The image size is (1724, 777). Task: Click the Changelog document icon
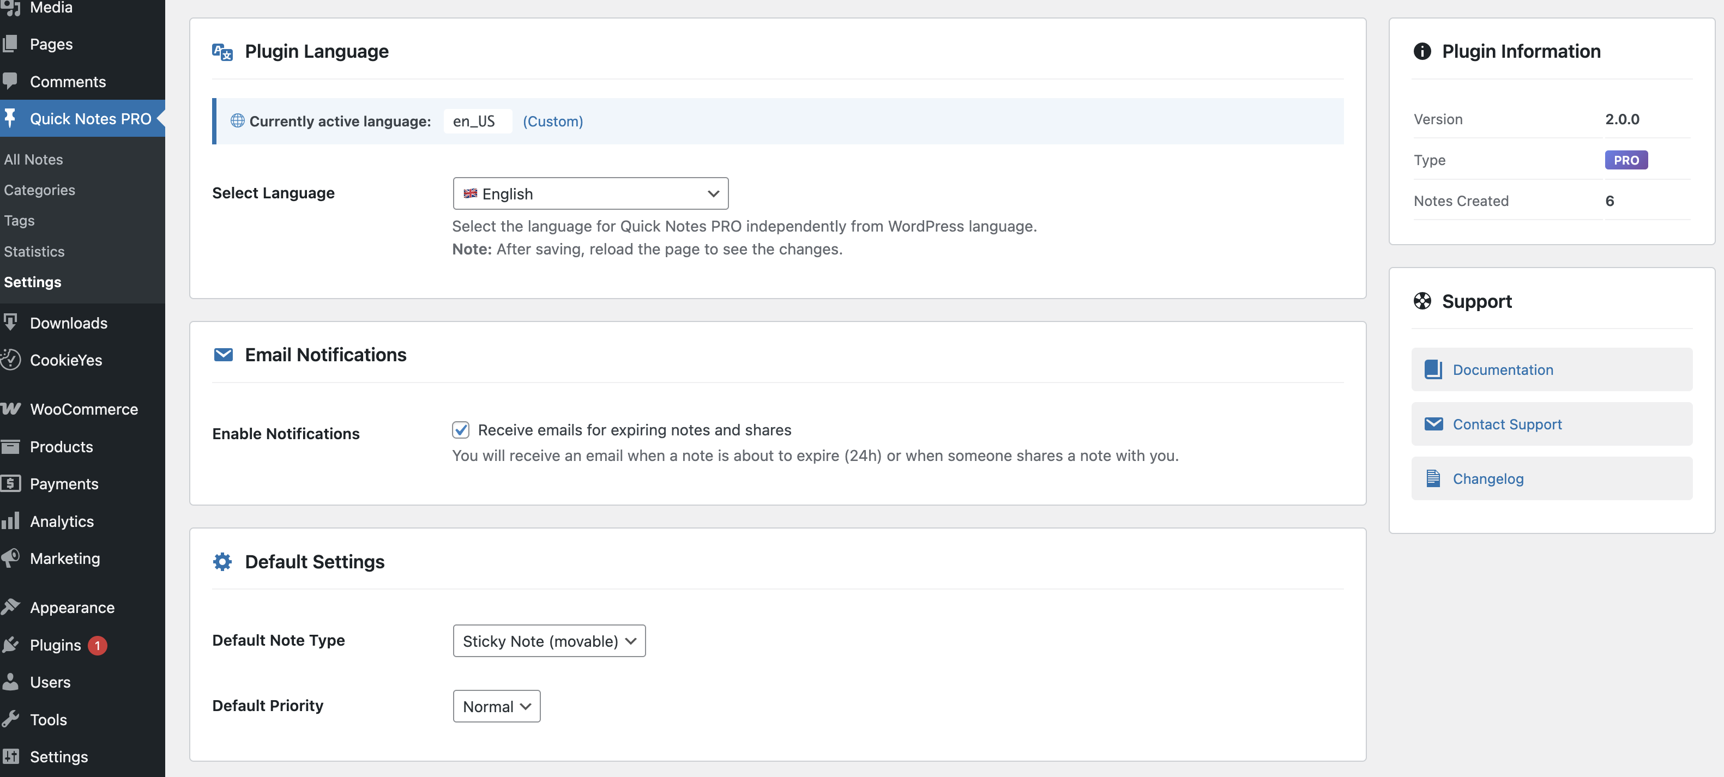click(1433, 478)
